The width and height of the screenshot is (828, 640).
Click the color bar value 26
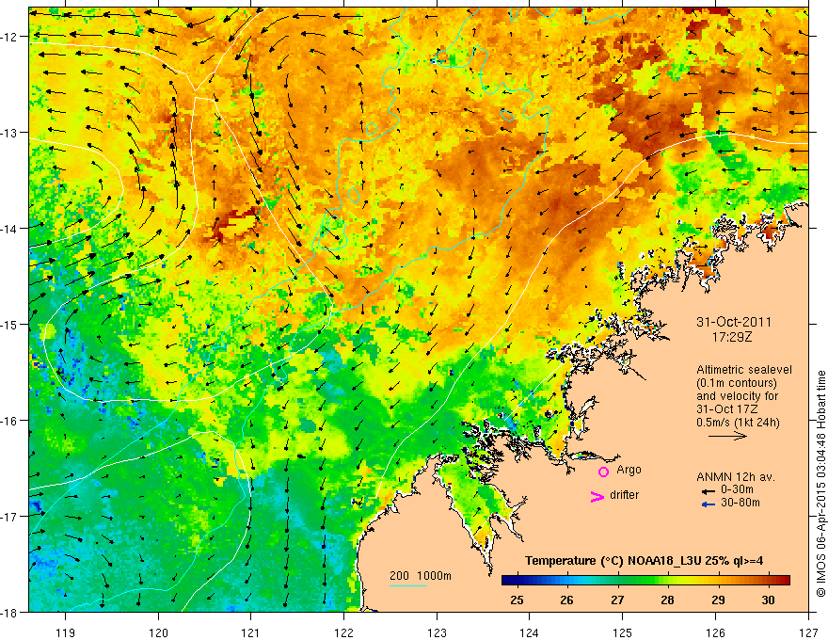click(566, 600)
